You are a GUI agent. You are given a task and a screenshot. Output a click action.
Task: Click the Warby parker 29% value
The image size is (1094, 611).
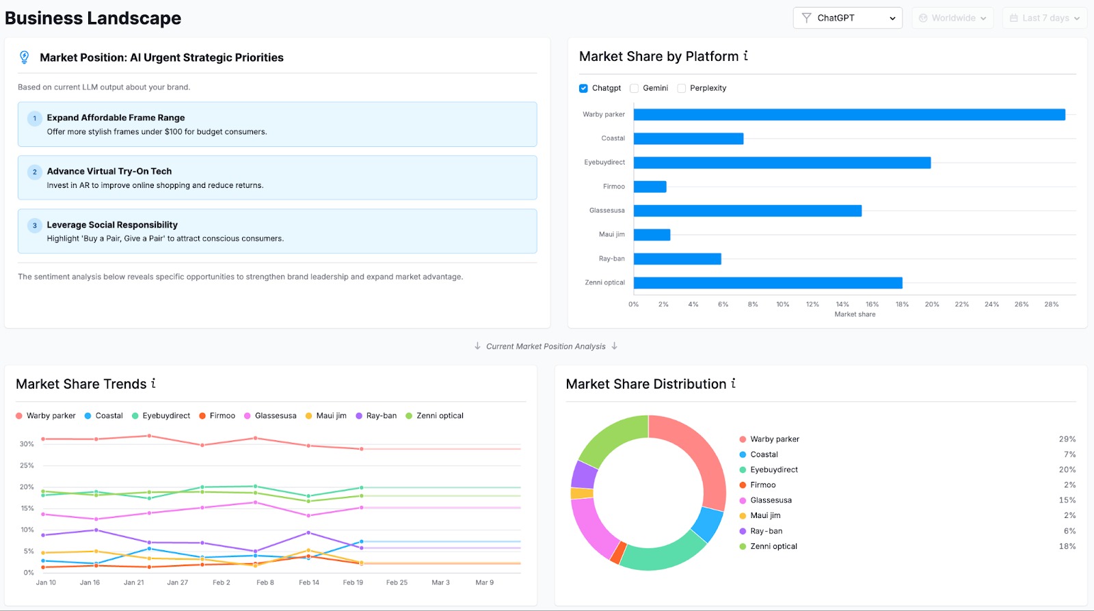(1067, 439)
